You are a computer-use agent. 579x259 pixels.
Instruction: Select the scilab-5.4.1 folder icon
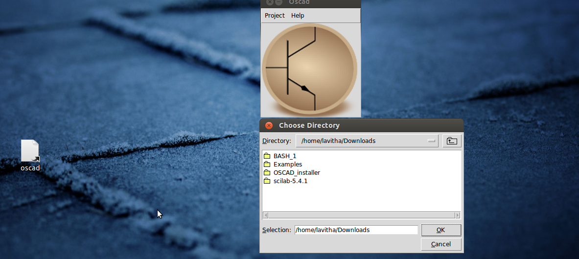click(x=267, y=181)
